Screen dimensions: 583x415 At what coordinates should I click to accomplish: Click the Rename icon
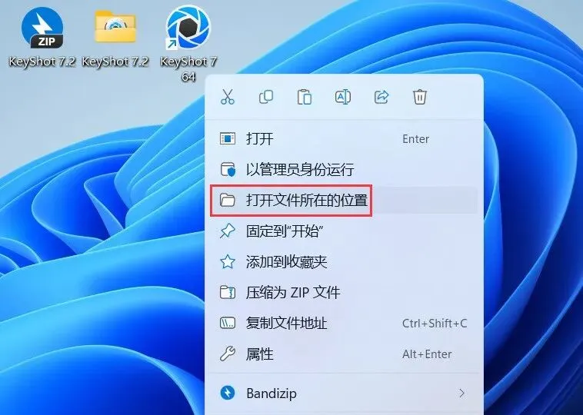343,97
